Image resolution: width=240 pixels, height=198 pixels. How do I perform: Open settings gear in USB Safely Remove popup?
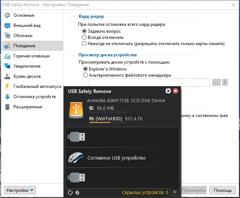(168, 91)
